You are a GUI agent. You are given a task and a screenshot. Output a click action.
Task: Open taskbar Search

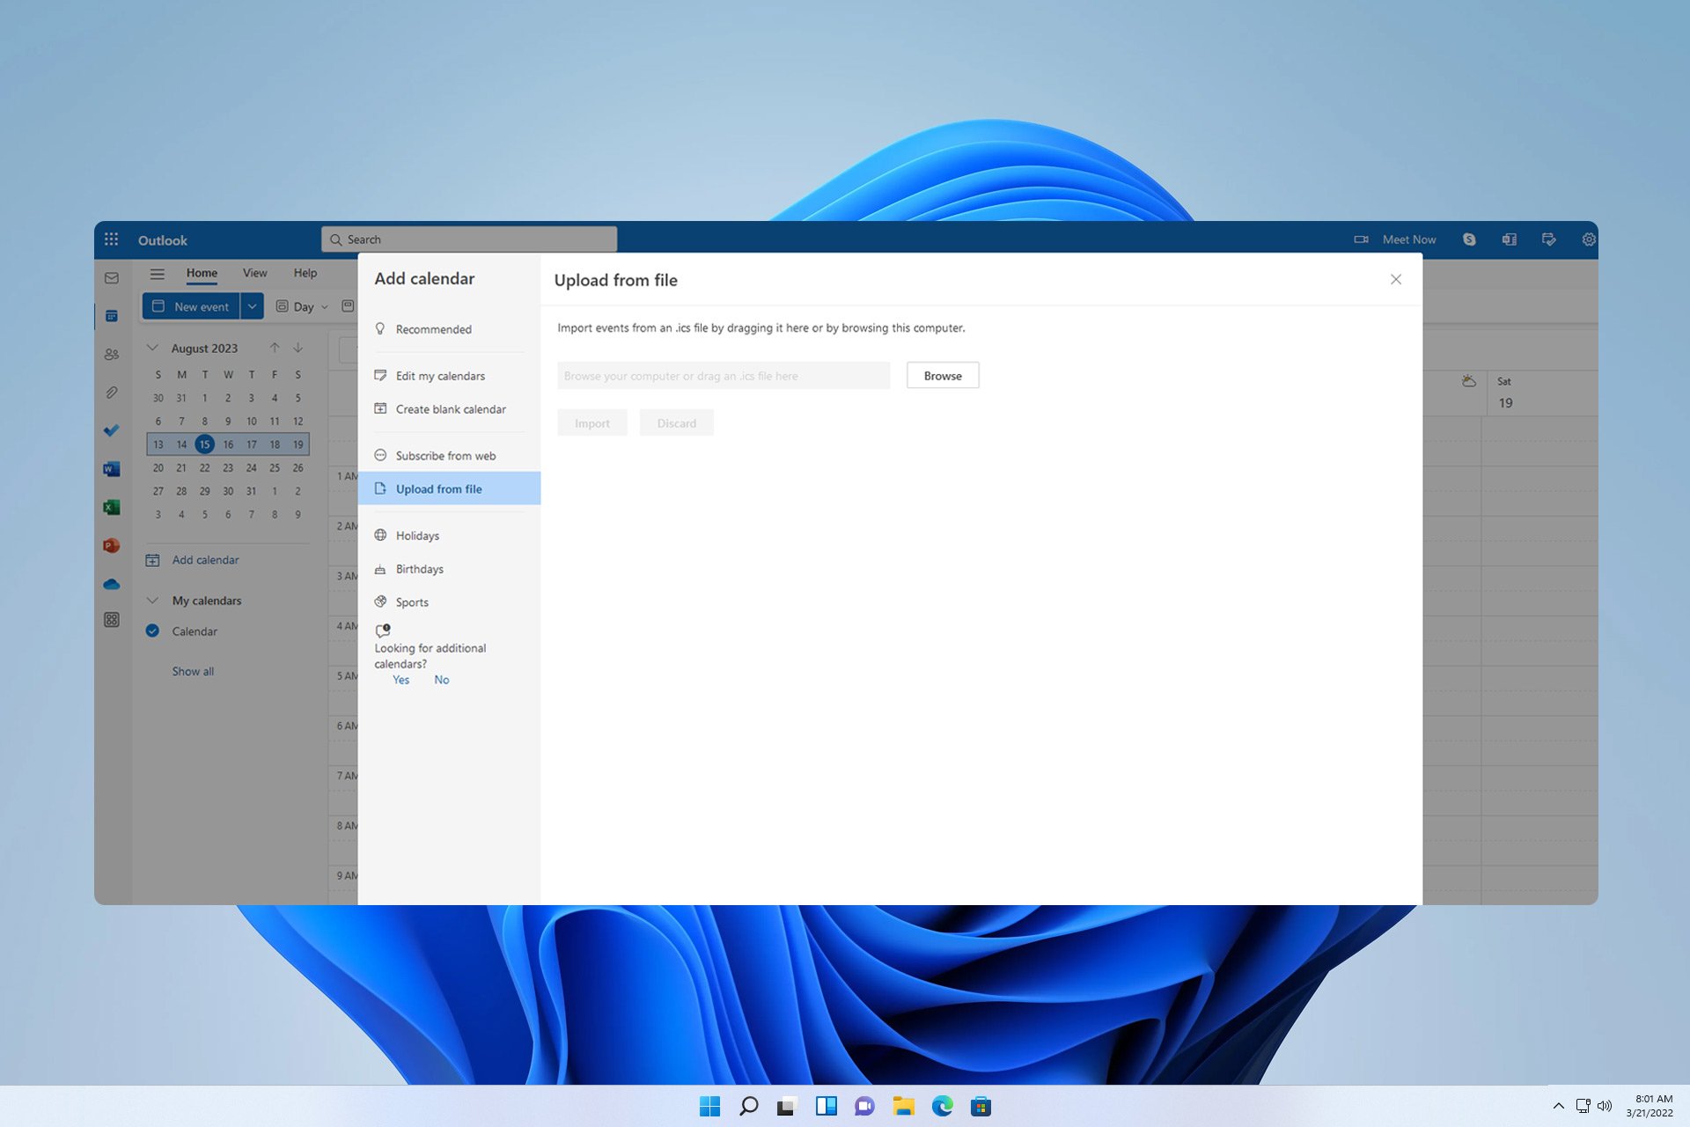(748, 1107)
